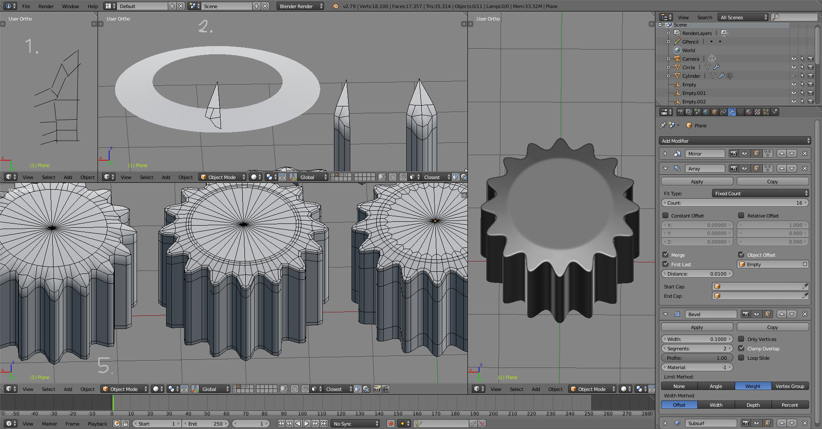Screen dimensions: 822x429
Task: Open the timeline Marker menu
Action: click(x=50, y=423)
